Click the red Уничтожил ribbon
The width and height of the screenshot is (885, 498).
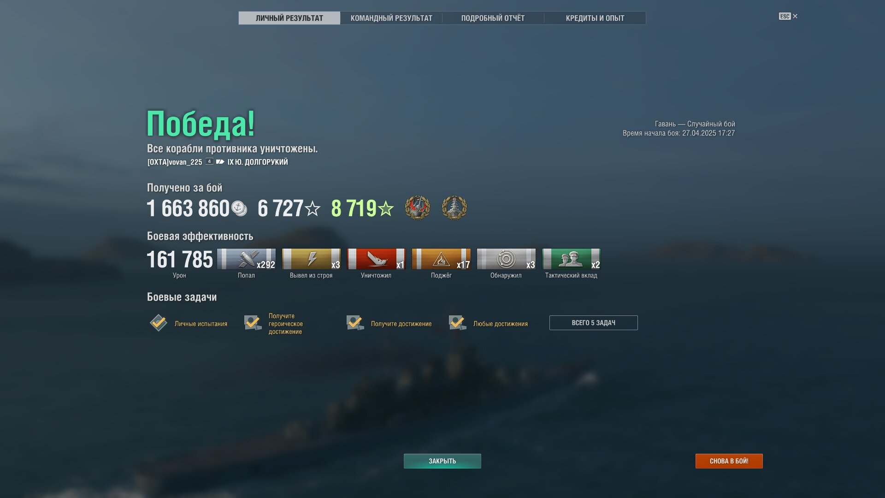pyautogui.click(x=376, y=259)
